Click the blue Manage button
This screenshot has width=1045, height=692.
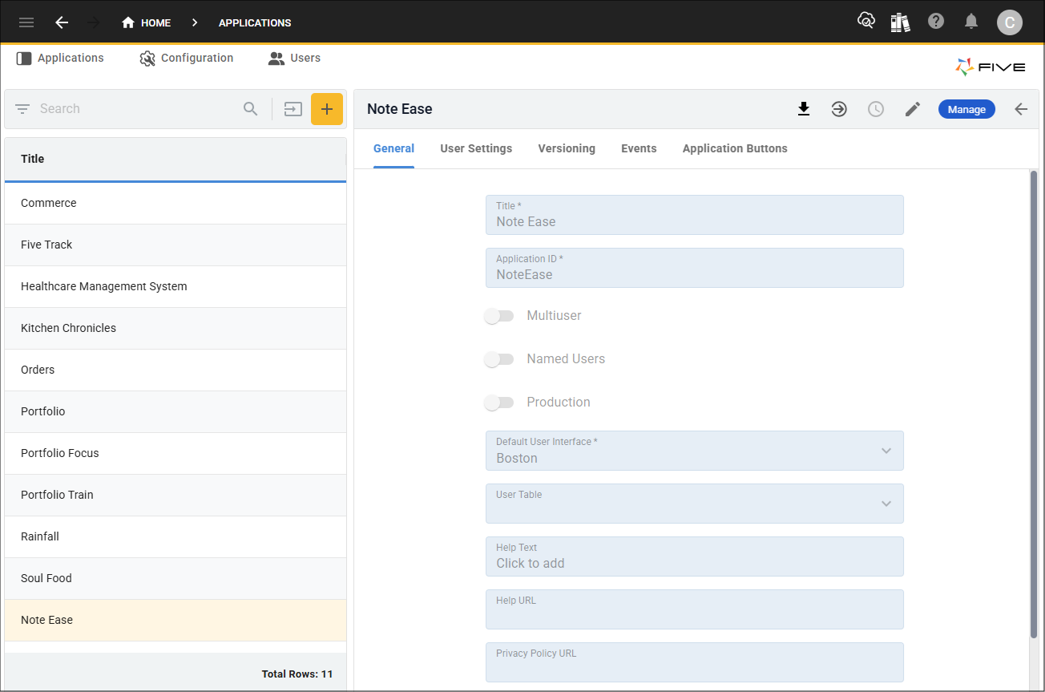pos(966,109)
